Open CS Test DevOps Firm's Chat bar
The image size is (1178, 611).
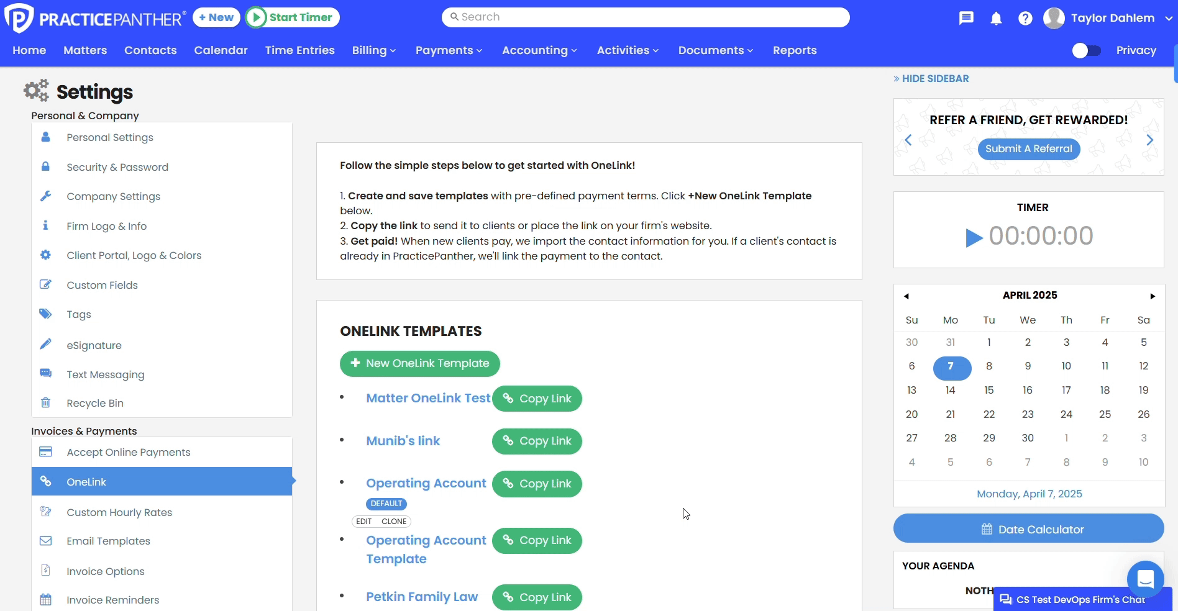[1082, 599]
